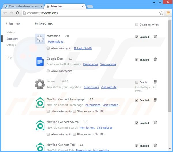Click the Google Docs document icon
This screenshot has height=152, width=173.
(40, 62)
